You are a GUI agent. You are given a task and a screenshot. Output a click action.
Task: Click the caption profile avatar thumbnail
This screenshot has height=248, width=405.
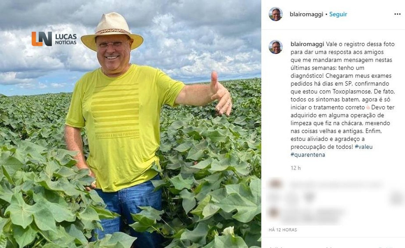coord(276,47)
